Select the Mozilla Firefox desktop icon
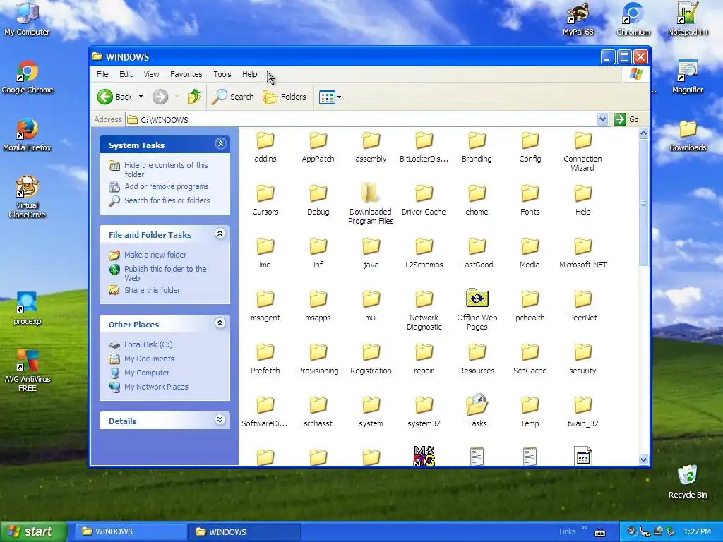Viewport: 723px width, 542px height. pos(28,135)
